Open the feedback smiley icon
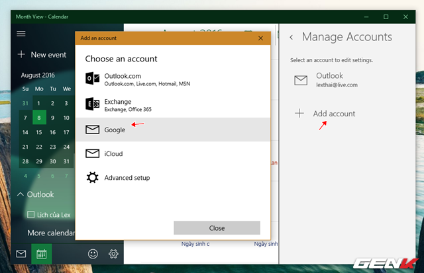The height and width of the screenshot is (273, 424). tap(93, 254)
